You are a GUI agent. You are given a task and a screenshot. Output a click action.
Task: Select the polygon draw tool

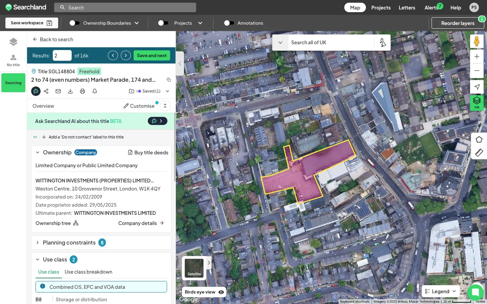click(x=479, y=140)
